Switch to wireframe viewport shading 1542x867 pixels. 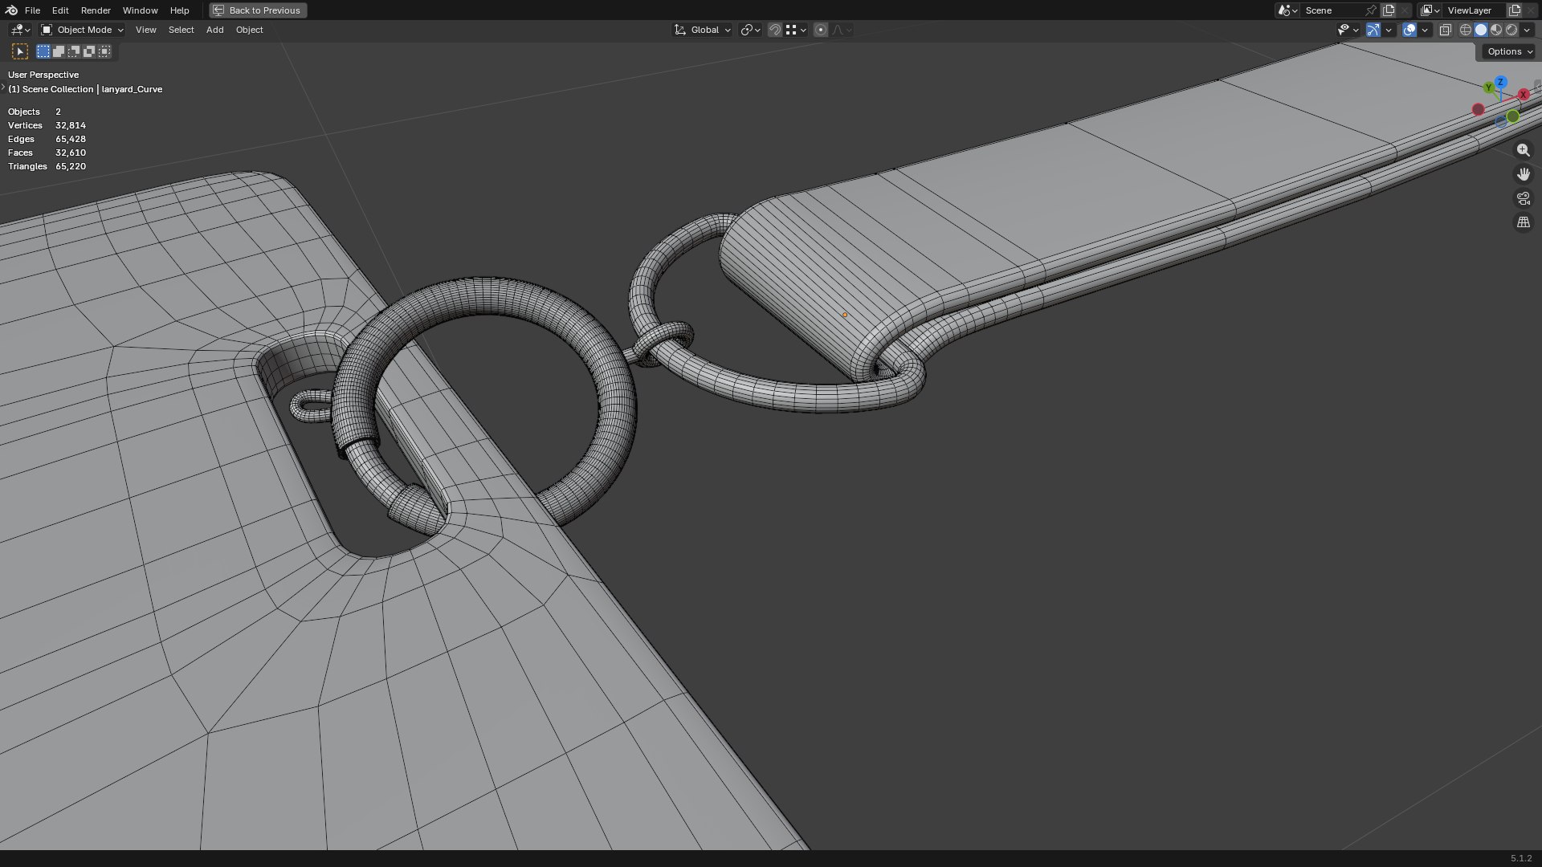click(1466, 30)
